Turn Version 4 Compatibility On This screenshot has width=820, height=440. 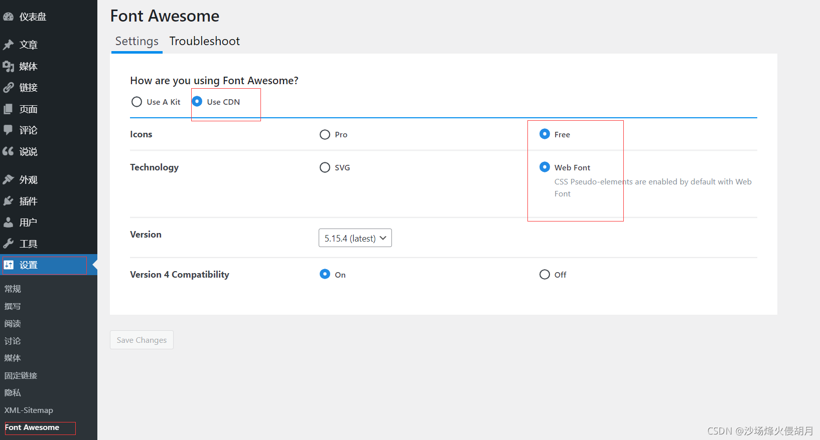pos(325,274)
